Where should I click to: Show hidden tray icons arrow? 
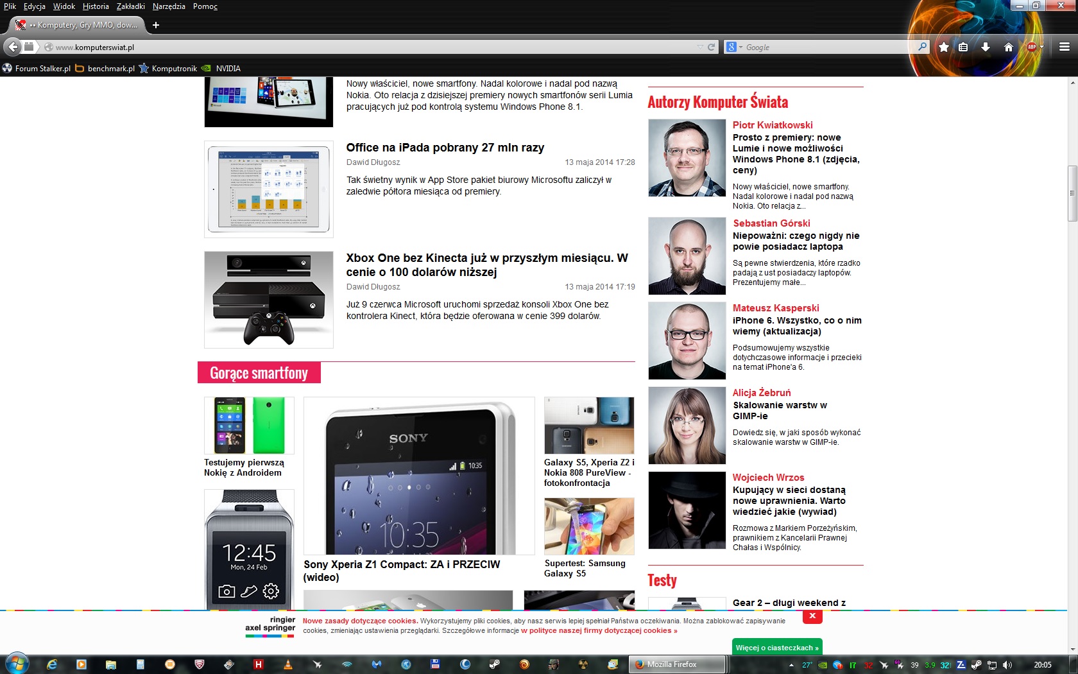pos(792,665)
